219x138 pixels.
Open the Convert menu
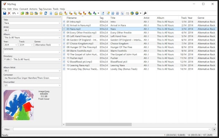coord(24,9)
